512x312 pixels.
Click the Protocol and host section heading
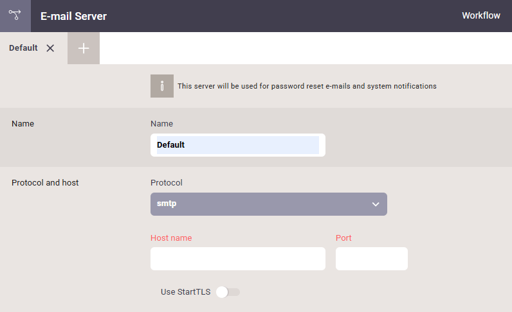45,182
